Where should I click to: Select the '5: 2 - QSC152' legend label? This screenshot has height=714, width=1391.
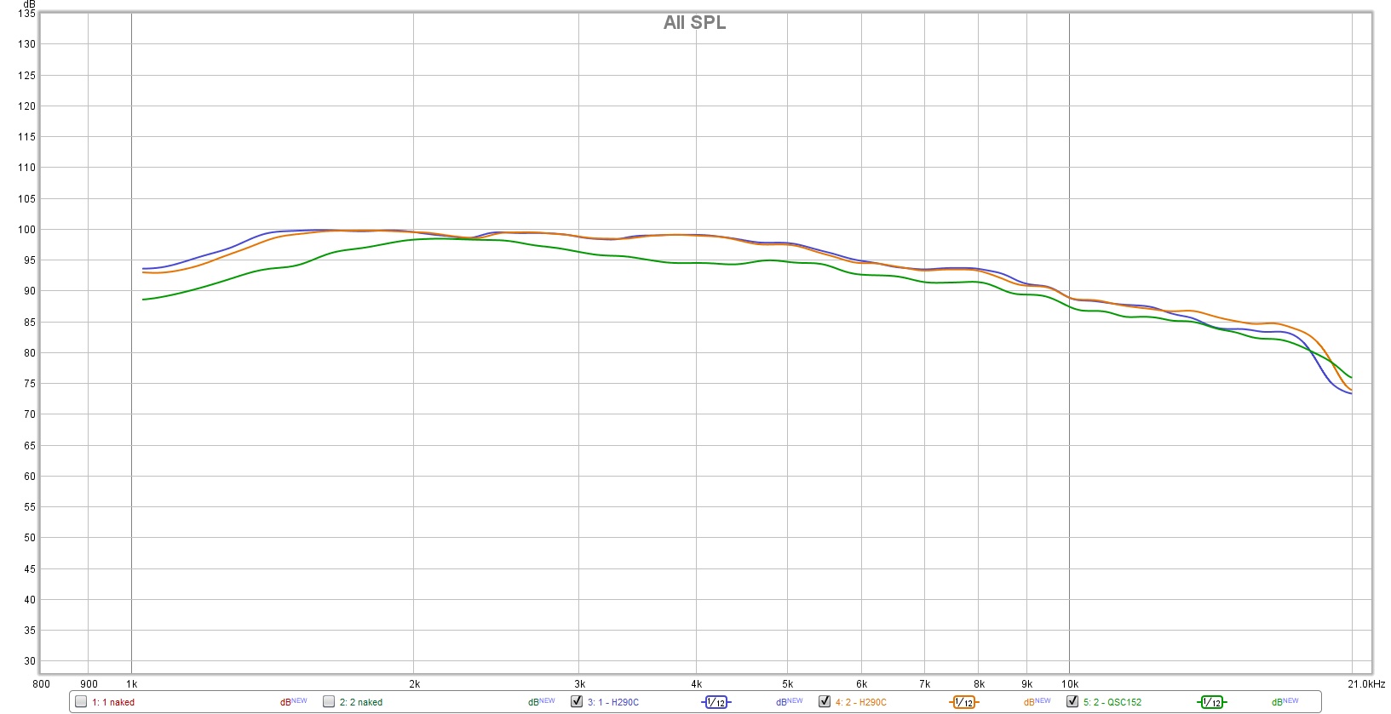pyautogui.click(x=1112, y=703)
